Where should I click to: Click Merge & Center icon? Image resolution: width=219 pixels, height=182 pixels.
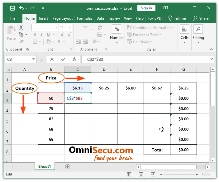100,35
